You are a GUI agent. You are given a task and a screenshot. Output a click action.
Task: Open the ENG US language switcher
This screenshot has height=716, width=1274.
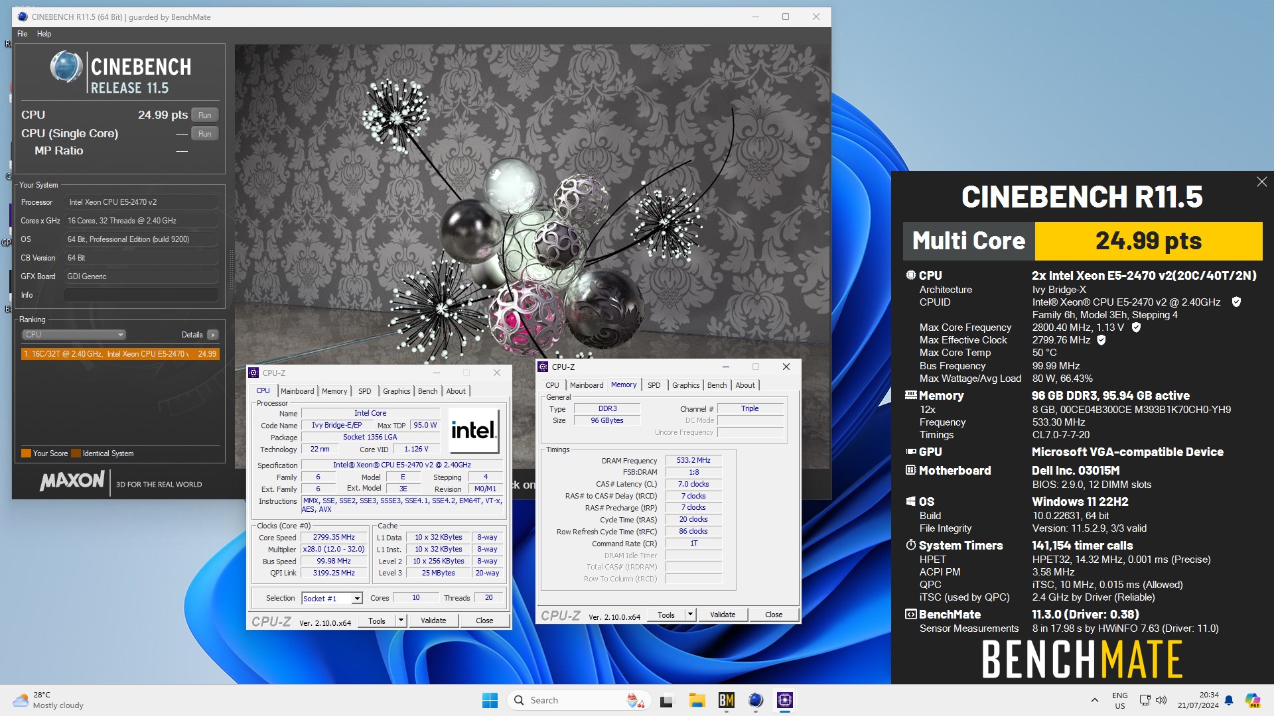click(x=1120, y=701)
